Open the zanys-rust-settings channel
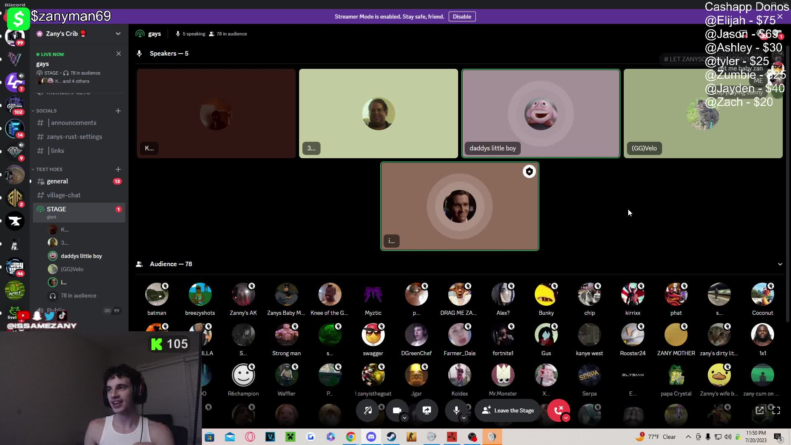Screen dimensions: 791x445 [x=79, y=137]
